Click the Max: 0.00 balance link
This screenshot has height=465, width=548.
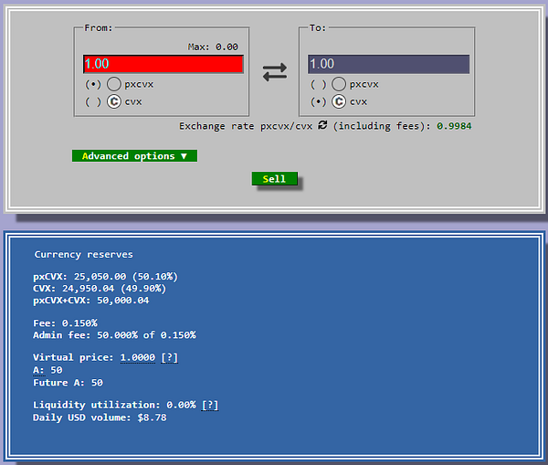[x=213, y=47]
